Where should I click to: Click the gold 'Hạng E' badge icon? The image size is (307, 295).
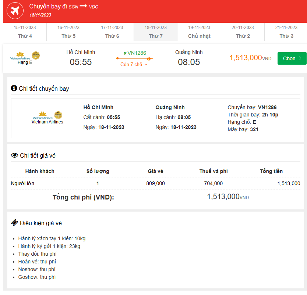(x=35, y=55)
